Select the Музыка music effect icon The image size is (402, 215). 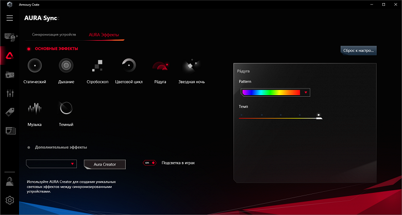35,108
